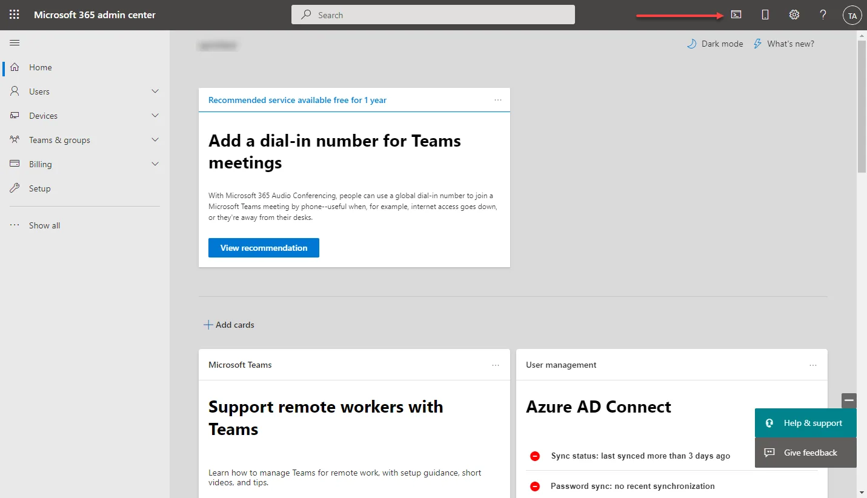Expand the Users navigation section
This screenshot has height=498, width=867.
point(155,91)
